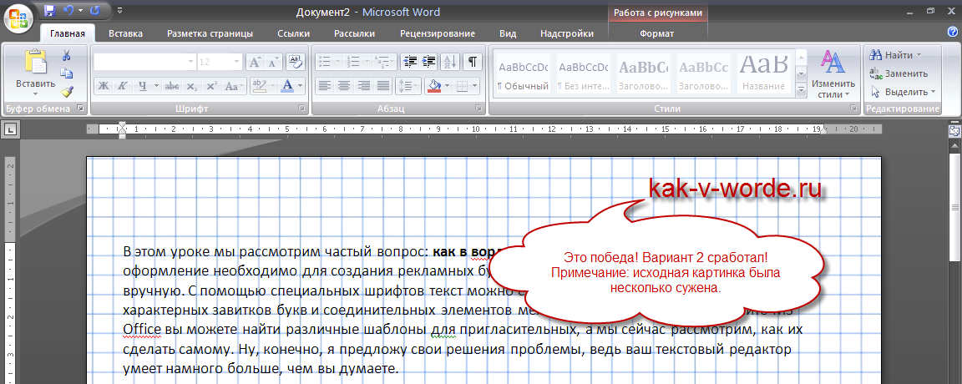Open the line spacing dropdown
Viewport: 962px width, 384px height.
tap(408, 86)
